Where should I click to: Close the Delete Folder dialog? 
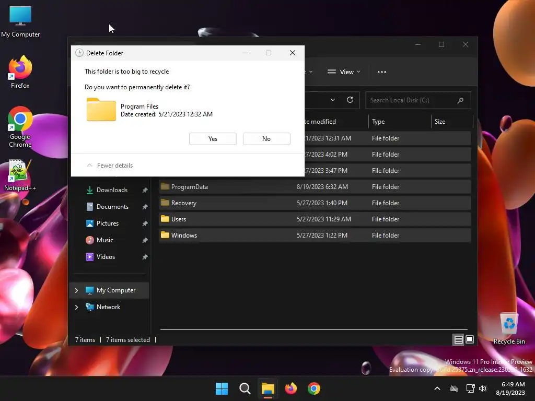293,53
